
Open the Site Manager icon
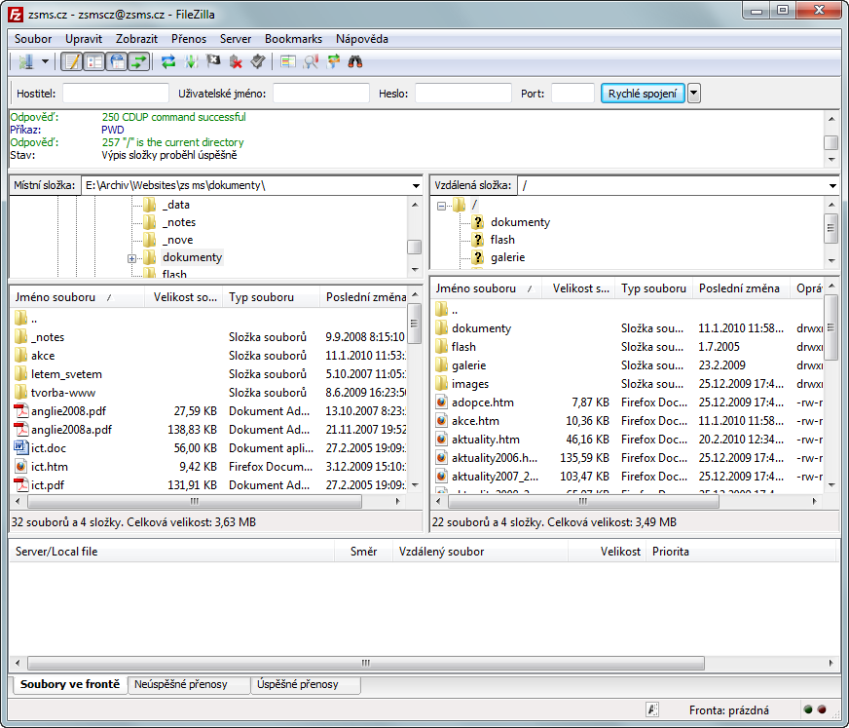click(x=24, y=61)
